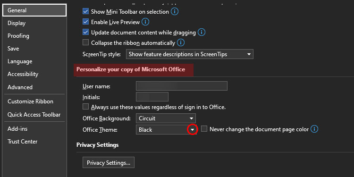Toggle Update document content while dragging
This screenshot has width=354, height=177.
coord(85,32)
